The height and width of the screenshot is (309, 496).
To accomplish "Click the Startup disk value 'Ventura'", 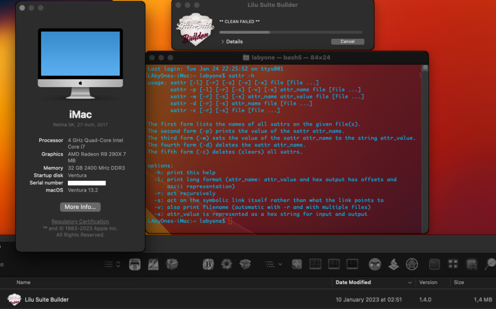I will coord(77,175).
